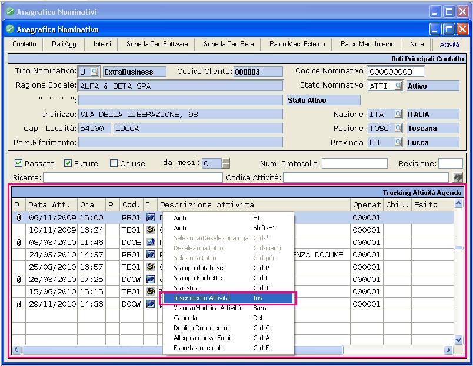Click the Codice Nominativo field showing 000000003
The height and width of the screenshot is (366, 473).
point(395,72)
